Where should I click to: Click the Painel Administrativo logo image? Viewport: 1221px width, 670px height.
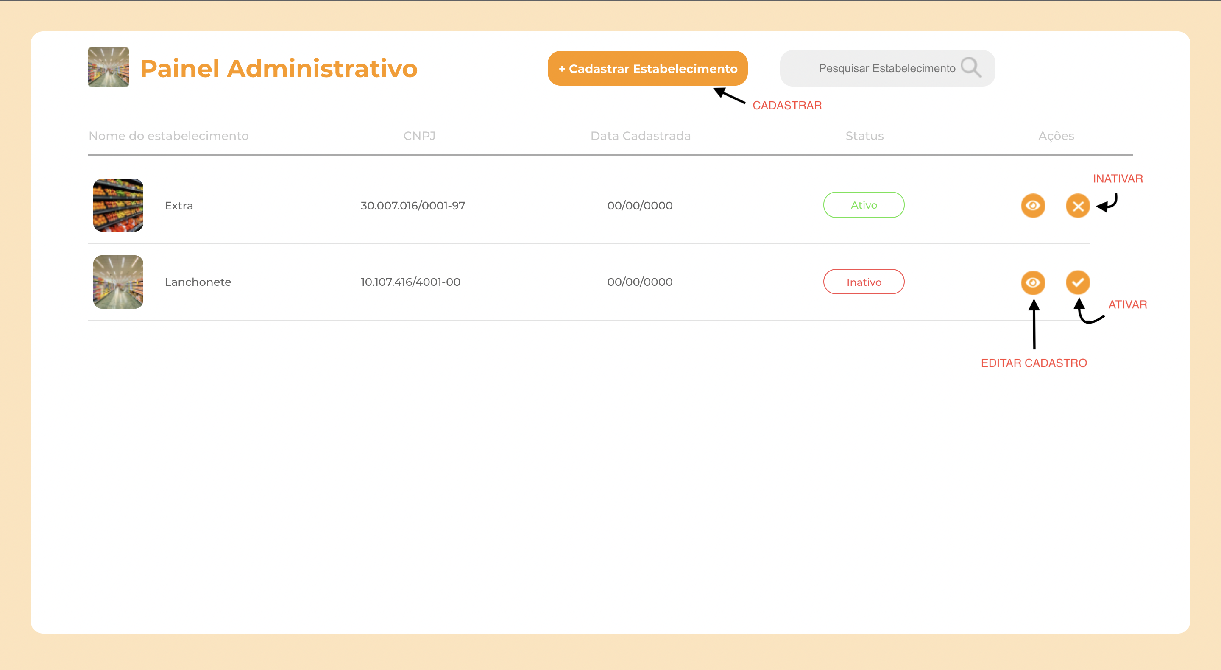(109, 67)
